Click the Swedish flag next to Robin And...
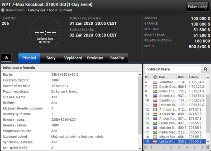This screenshot has width=211, height=151. (155, 91)
